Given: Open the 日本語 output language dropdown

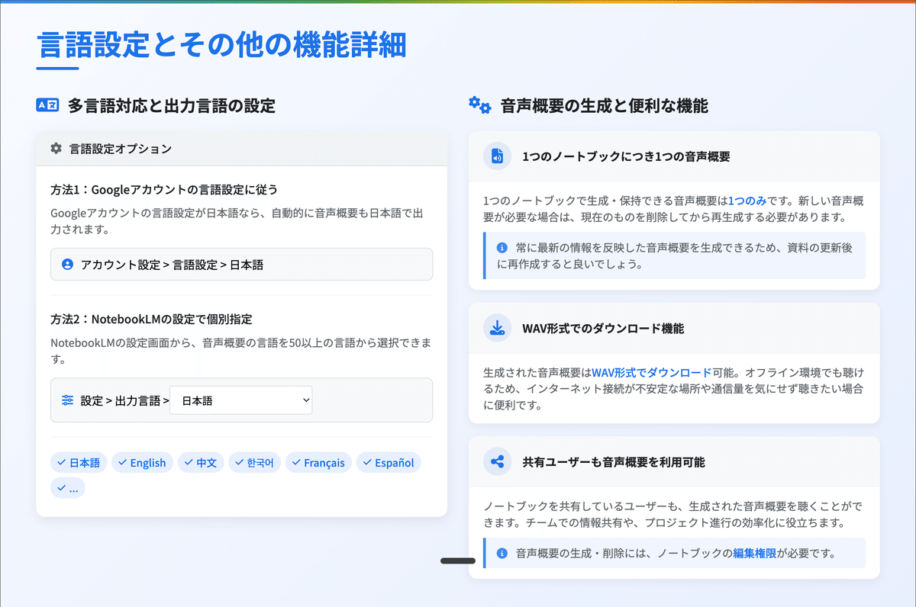Looking at the screenshot, I should coord(240,400).
